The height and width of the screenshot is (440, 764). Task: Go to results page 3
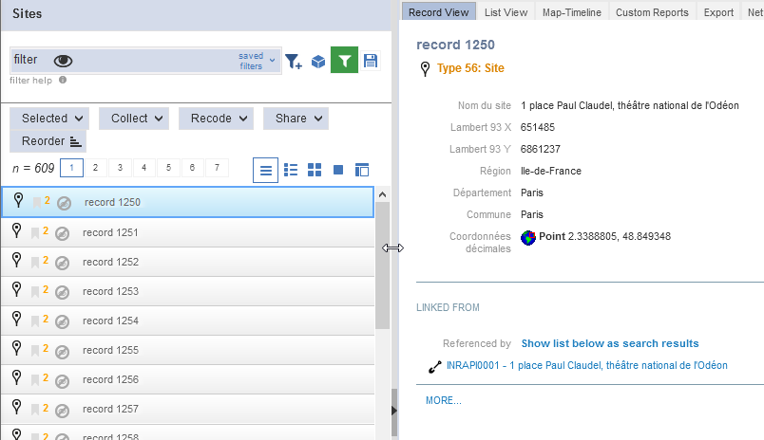(119, 168)
